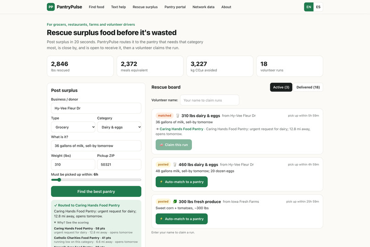Collapse the 'Why? See the scoring' section
Viewport: 370px width, 247px height.
click(x=72, y=223)
